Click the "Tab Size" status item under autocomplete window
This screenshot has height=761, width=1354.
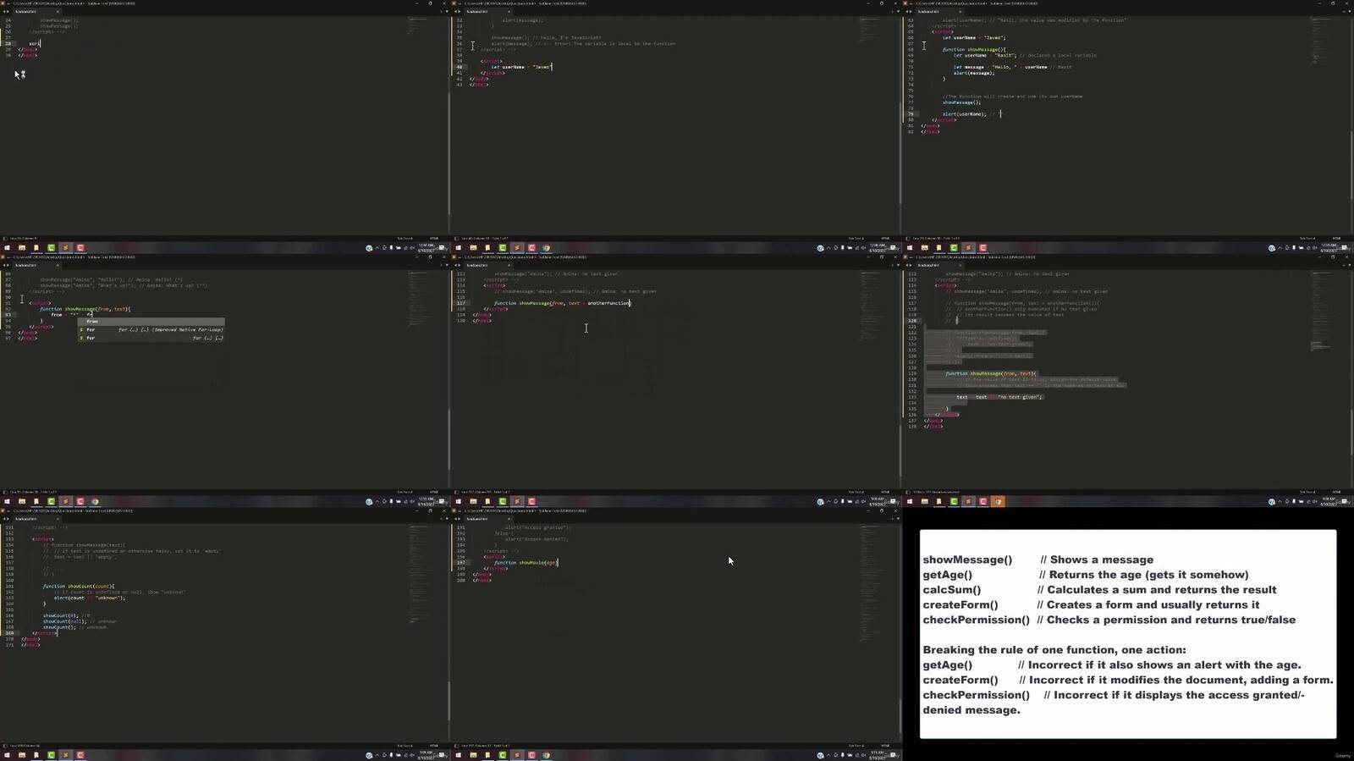coord(405,492)
